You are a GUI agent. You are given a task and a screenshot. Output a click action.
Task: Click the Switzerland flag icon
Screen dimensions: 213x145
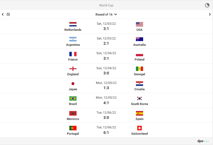(140, 128)
